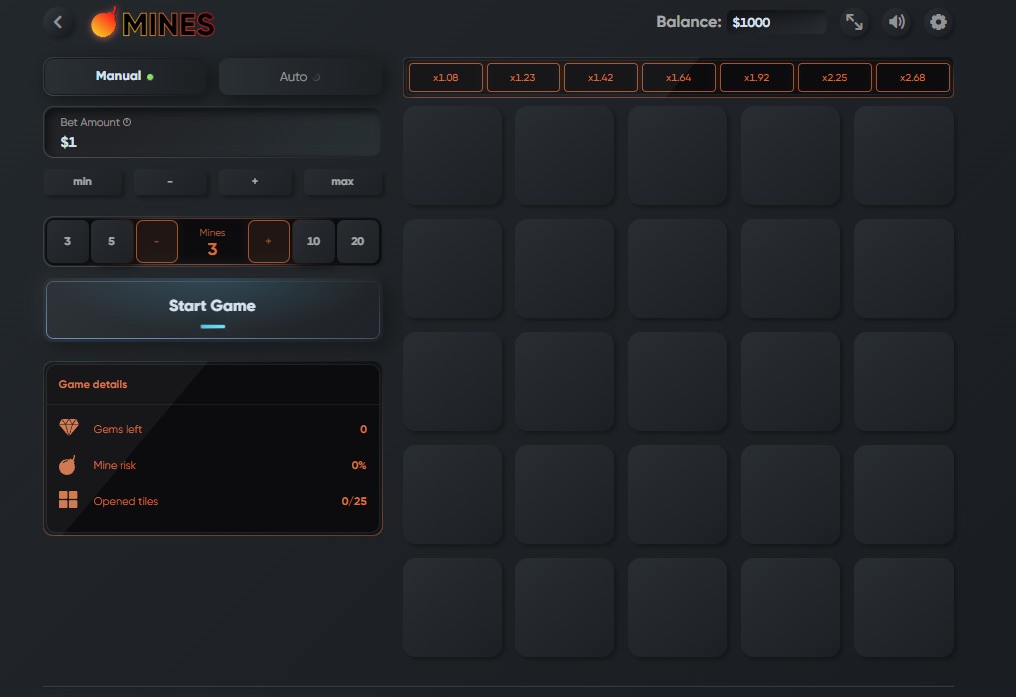Switch to Manual mode

[x=124, y=76]
